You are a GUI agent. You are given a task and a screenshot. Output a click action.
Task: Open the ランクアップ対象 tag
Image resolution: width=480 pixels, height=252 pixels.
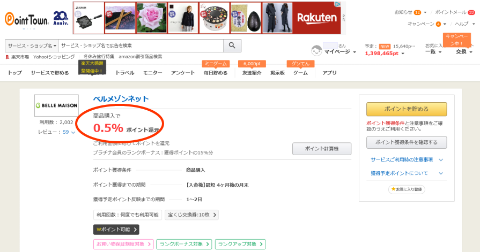click(x=240, y=244)
